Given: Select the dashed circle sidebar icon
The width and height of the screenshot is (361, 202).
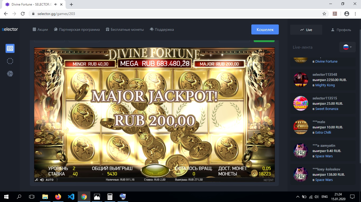Looking at the screenshot, I should (10, 61).
